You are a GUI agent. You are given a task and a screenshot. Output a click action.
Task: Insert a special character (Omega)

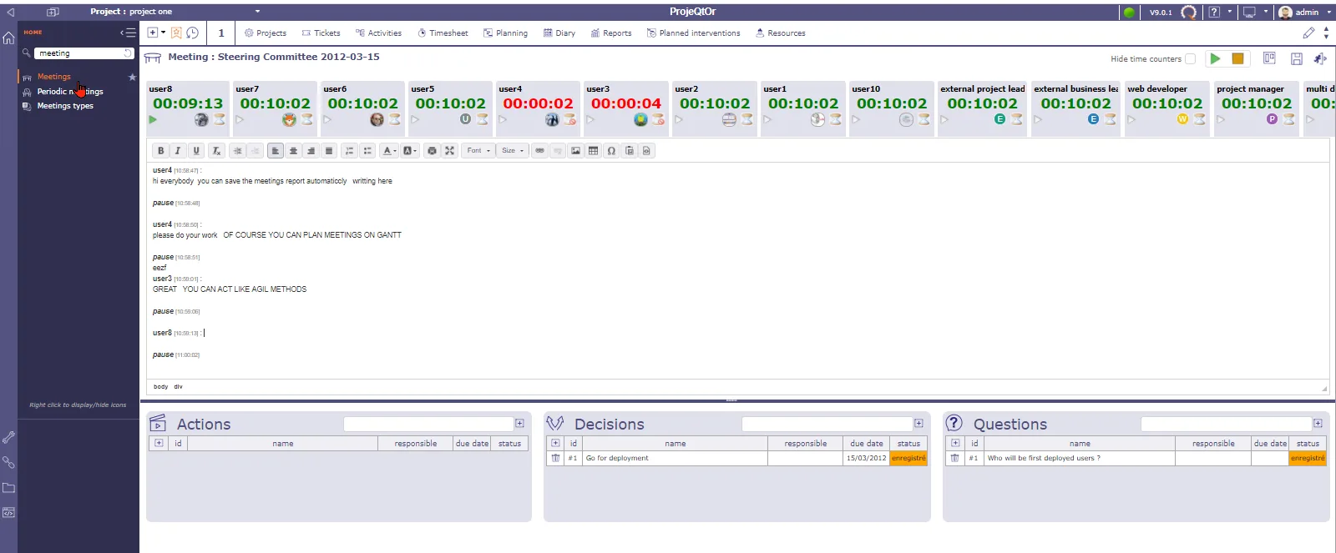click(x=611, y=151)
